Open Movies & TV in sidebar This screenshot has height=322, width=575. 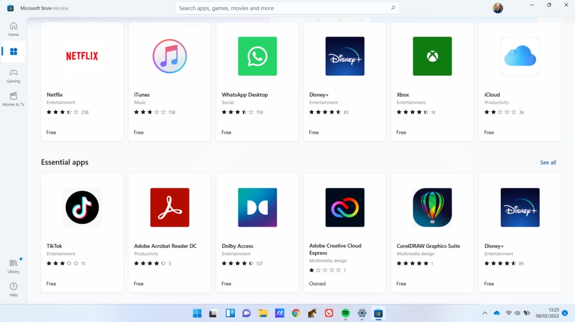click(x=13, y=99)
